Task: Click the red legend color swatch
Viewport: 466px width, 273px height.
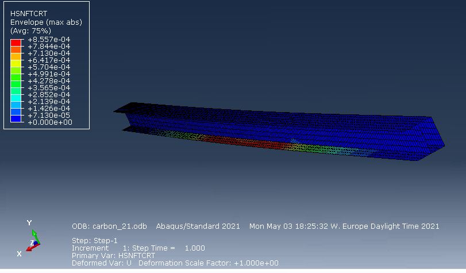Action: pyautogui.click(x=16, y=43)
